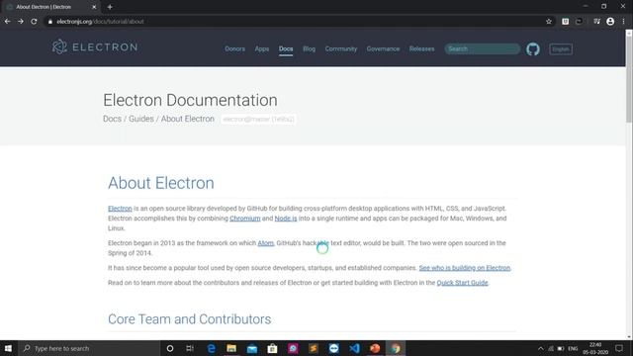
Task: Click the Electron logo in the header
Action: (95, 46)
